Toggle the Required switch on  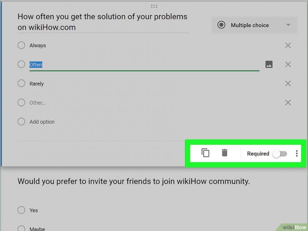(280, 154)
